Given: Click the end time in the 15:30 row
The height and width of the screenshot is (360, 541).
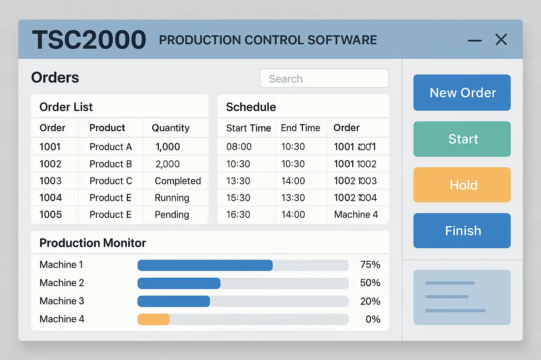Looking at the screenshot, I should (293, 198).
